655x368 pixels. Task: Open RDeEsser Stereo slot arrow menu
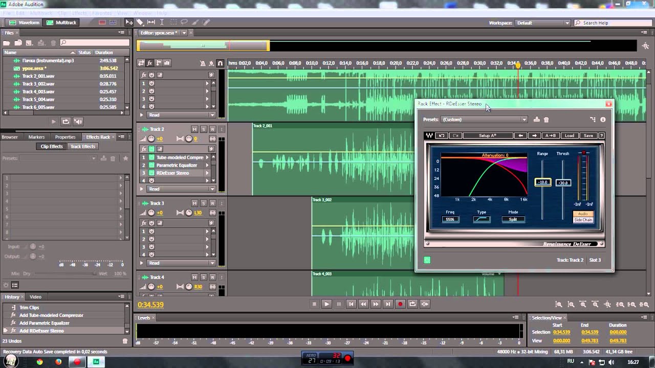(x=207, y=173)
